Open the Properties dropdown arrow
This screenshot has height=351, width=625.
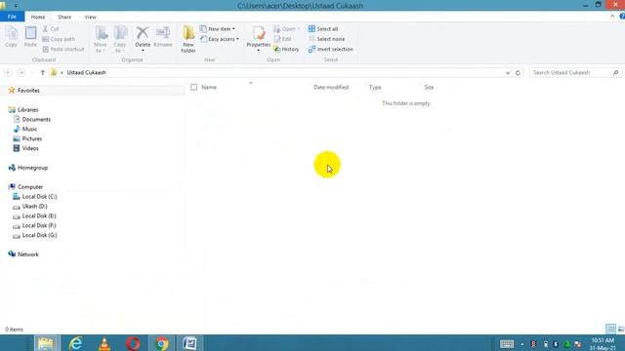point(258,51)
